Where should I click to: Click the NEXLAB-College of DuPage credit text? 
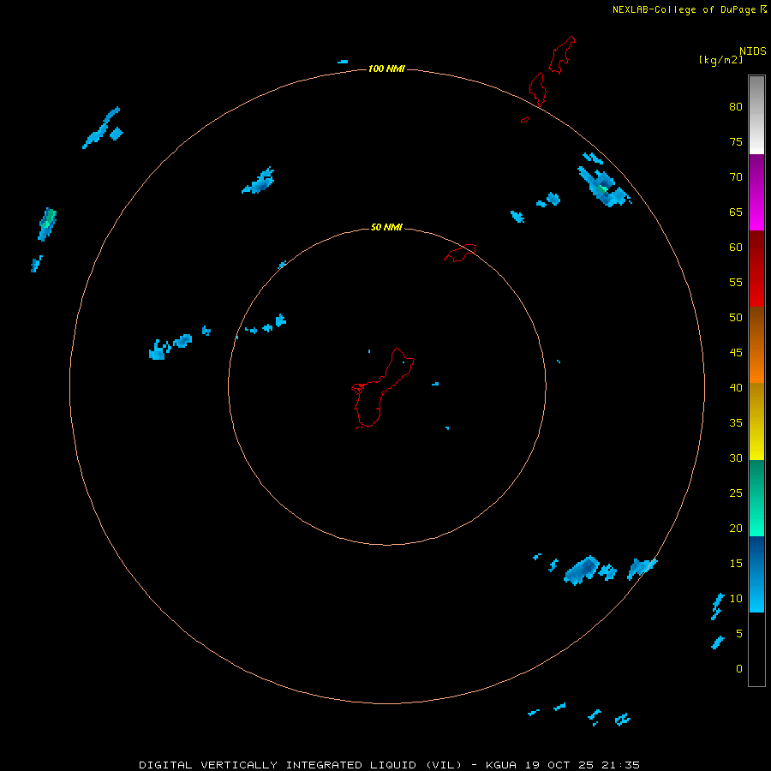click(684, 9)
